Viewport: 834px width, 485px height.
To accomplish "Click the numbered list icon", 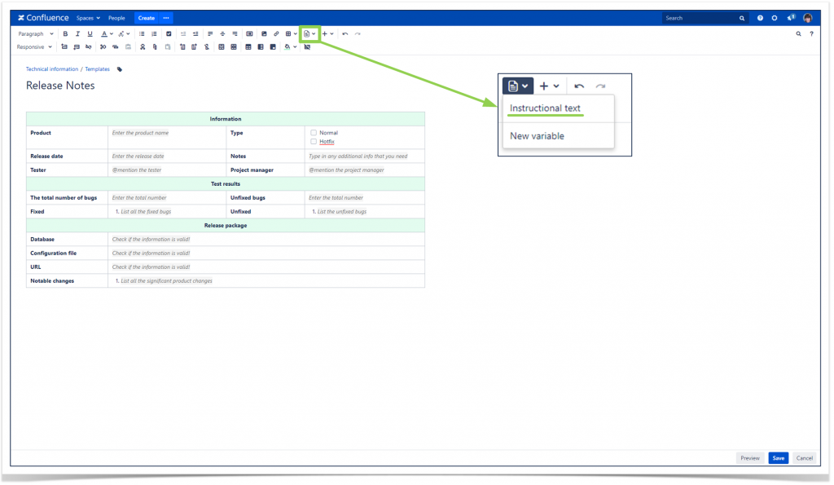I will click(154, 33).
